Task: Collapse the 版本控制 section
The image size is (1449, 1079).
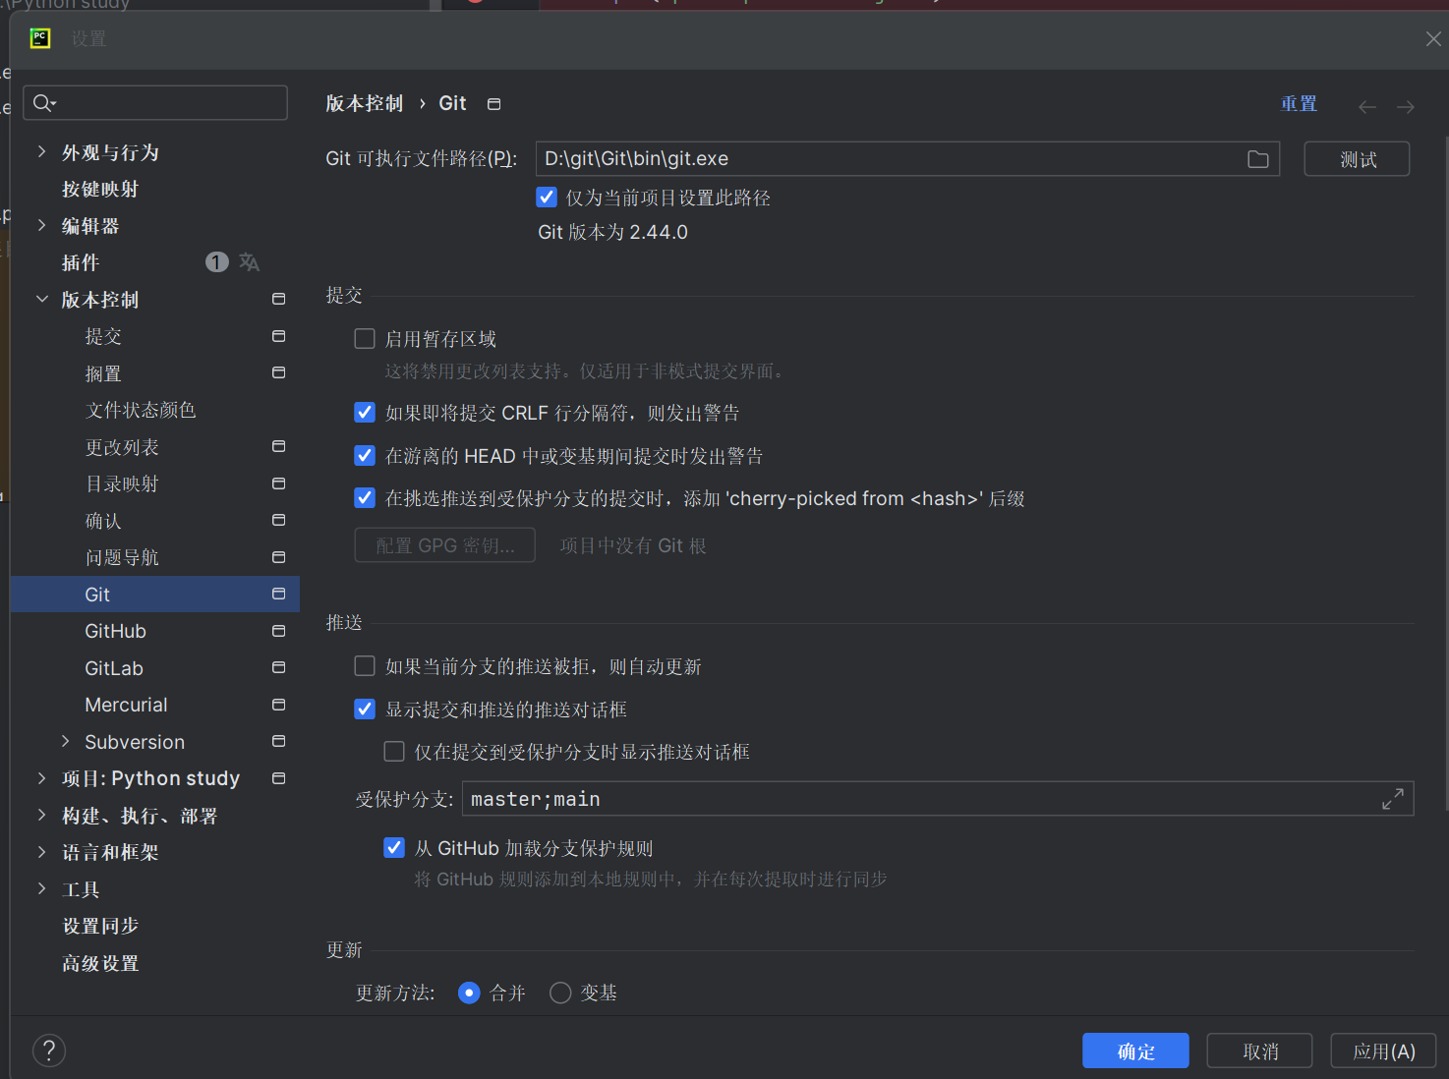Action: pyautogui.click(x=41, y=299)
